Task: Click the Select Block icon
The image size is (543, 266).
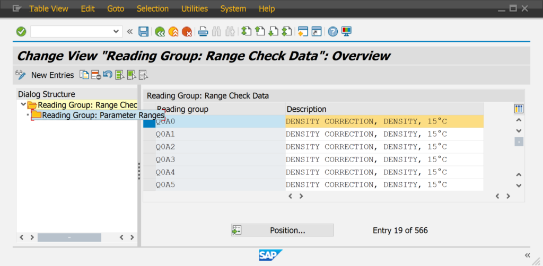Action: (132, 75)
